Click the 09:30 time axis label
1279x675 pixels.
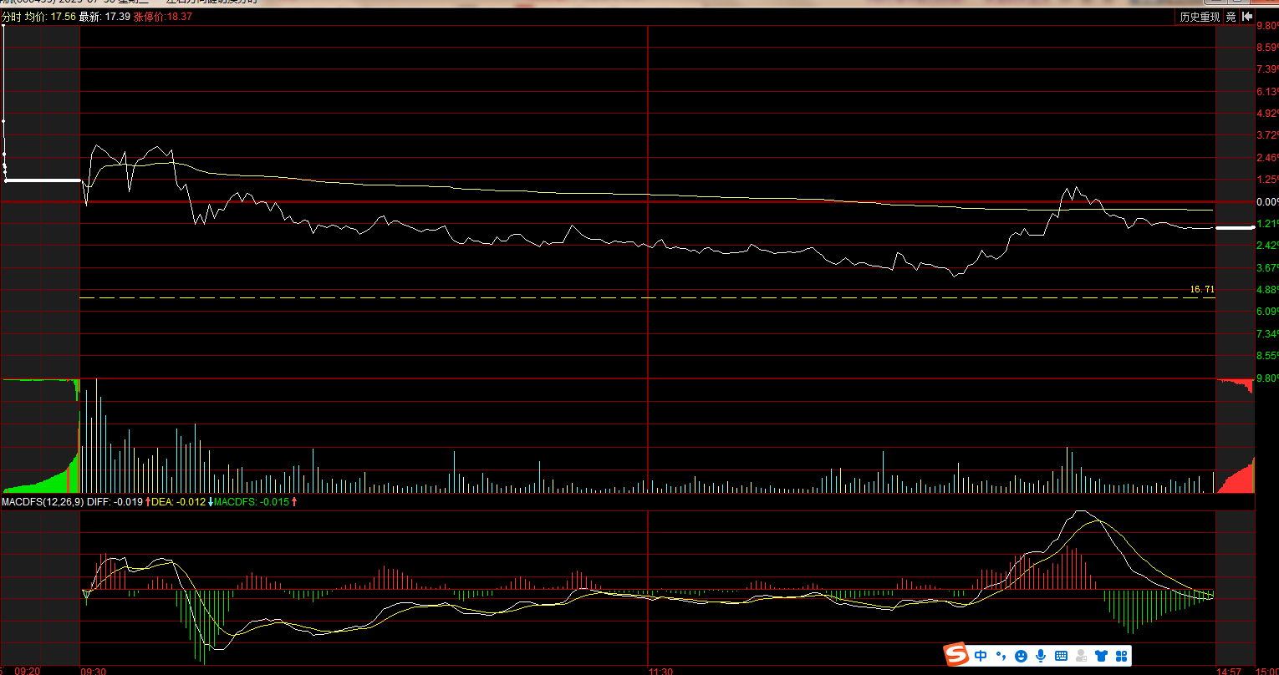coord(93,670)
